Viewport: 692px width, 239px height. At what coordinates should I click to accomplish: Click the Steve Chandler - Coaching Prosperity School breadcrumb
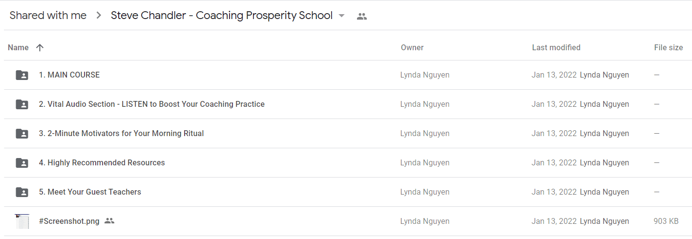coord(222,16)
